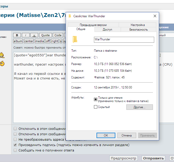The image size is (174, 162).
Task: Check Не преобразовывать адреса option
Action: coord(15,139)
